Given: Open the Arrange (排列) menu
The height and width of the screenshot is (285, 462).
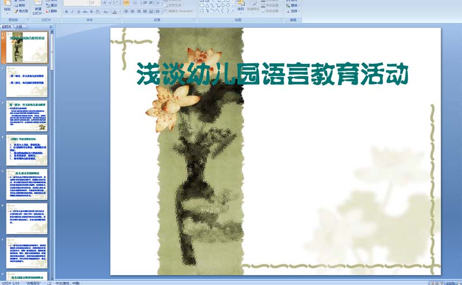Looking at the screenshot, I should pos(240,6).
